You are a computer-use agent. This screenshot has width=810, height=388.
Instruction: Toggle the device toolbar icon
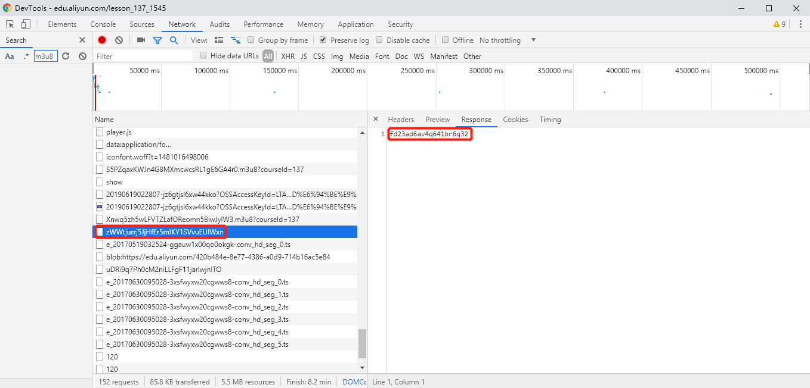26,24
